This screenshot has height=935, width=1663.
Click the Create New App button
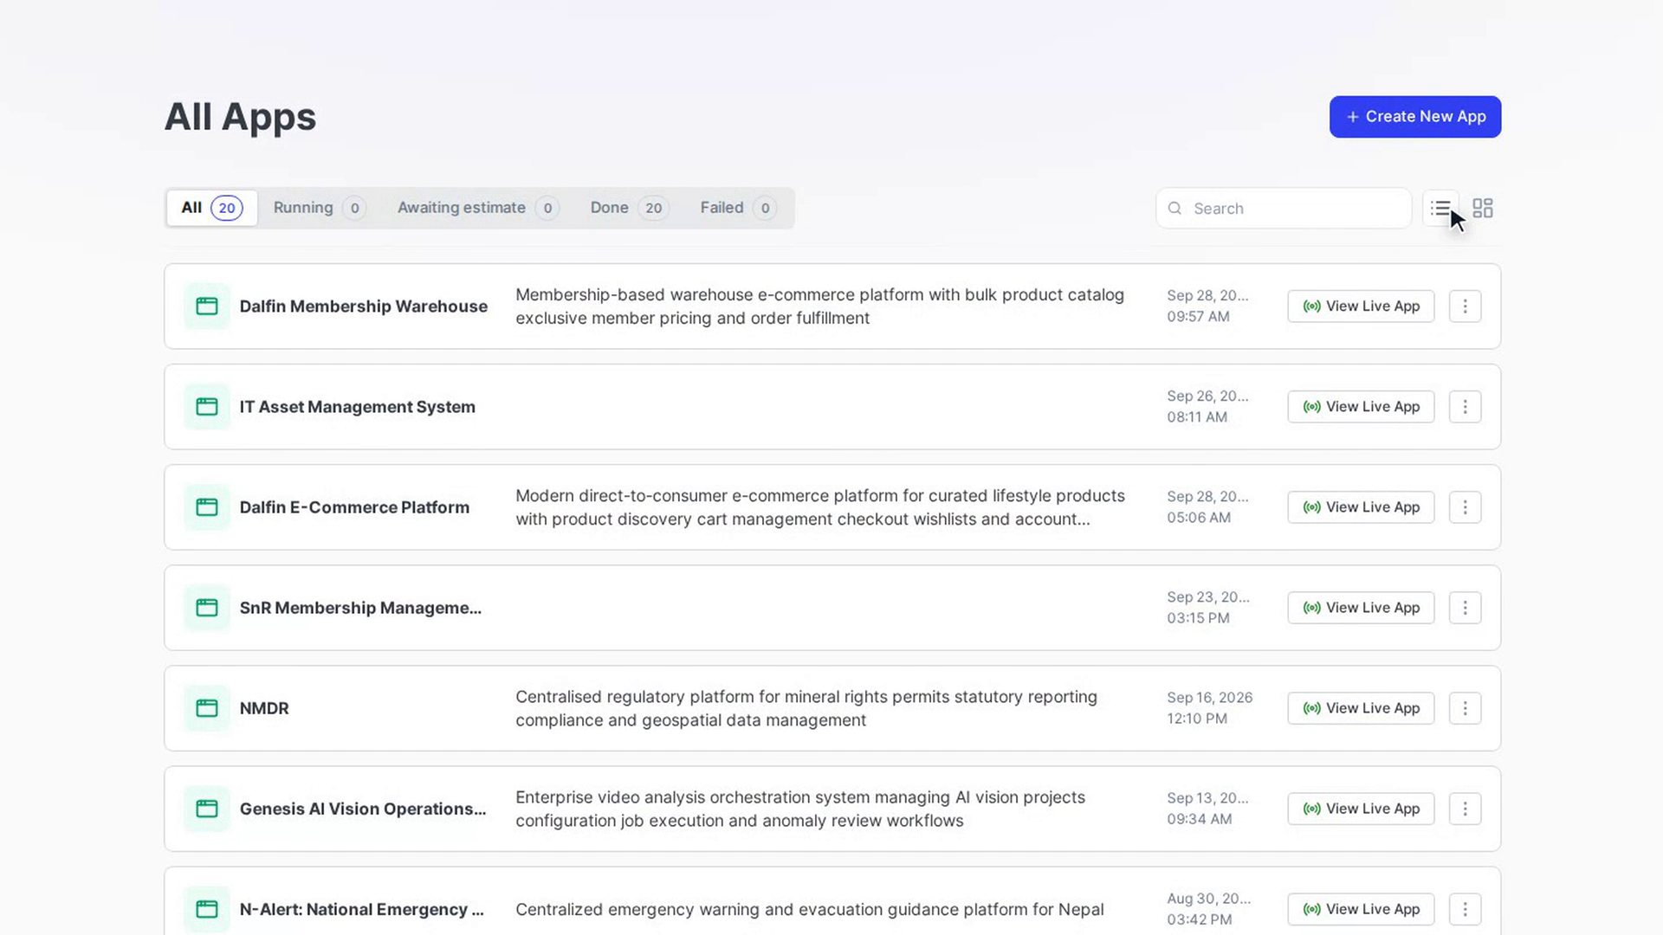[x=1415, y=117]
